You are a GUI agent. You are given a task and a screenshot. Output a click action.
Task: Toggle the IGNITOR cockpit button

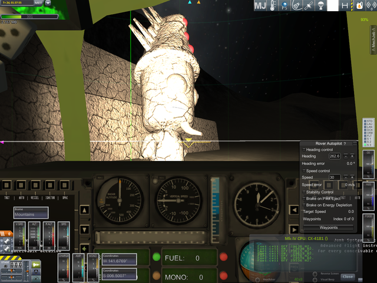[49, 185]
